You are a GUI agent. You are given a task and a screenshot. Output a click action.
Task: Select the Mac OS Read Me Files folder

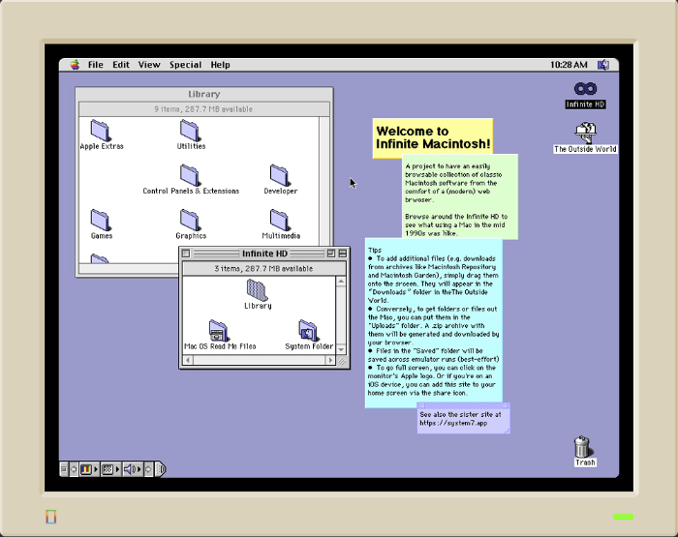218,331
